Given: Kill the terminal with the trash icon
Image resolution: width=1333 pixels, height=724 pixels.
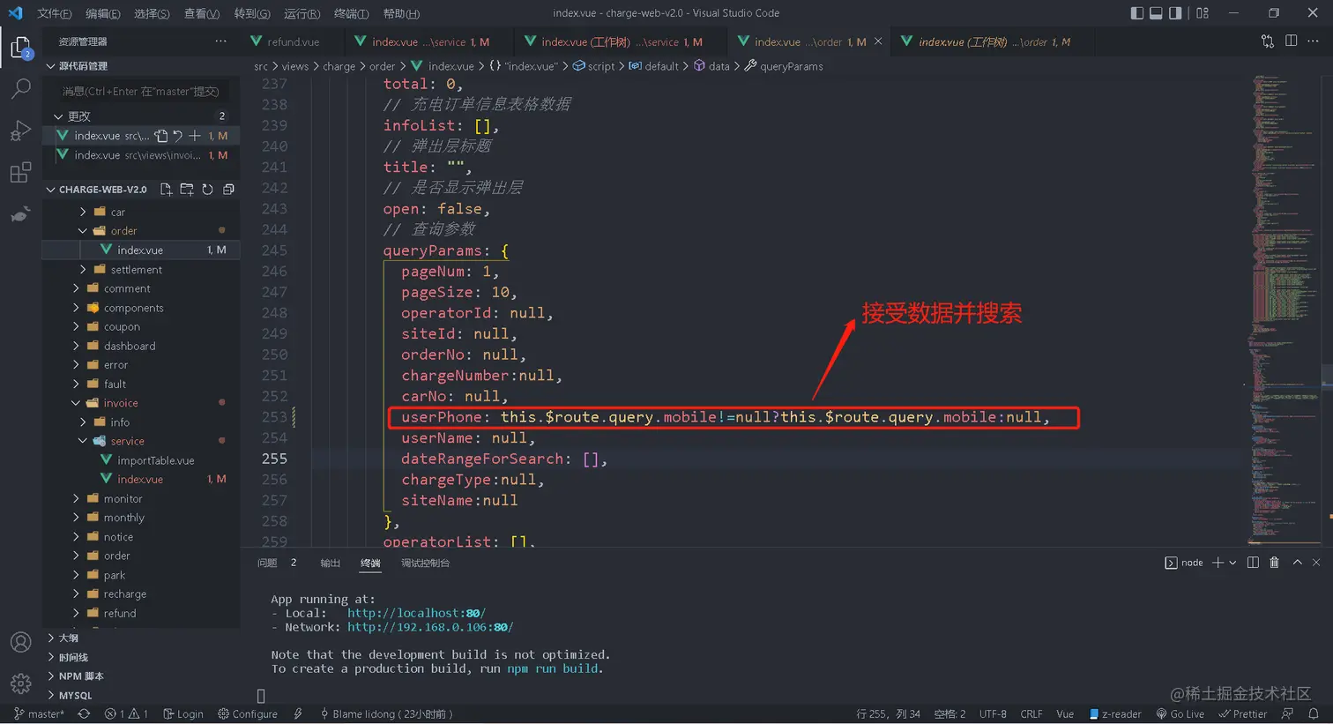Looking at the screenshot, I should click(x=1274, y=563).
